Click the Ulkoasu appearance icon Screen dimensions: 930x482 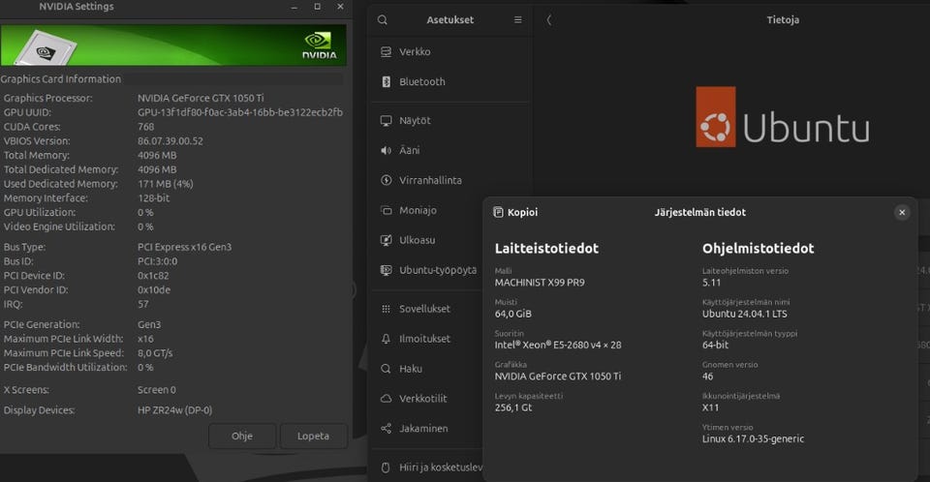tap(387, 240)
